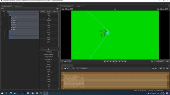Toggle the lock box next to bip_neck
170x95 pixels.
(2, 27)
